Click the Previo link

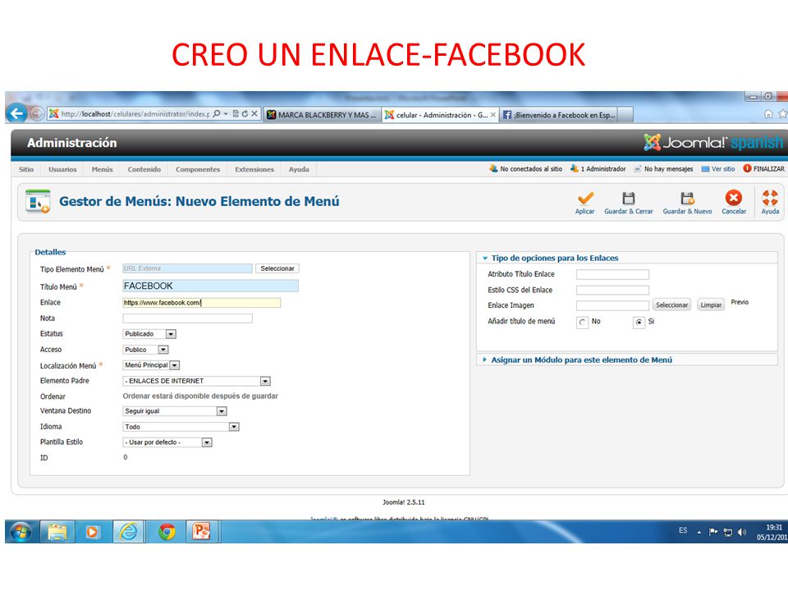point(740,302)
